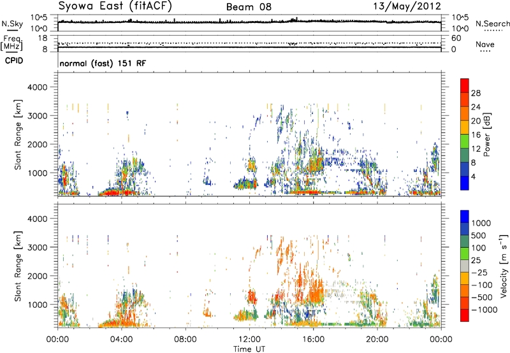Click the '04:00' time tick label
The width and height of the screenshot is (510, 353).
[x=121, y=340]
